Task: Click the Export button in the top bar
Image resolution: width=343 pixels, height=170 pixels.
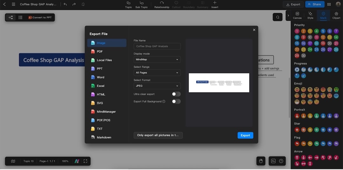Action: click(293, 4)
